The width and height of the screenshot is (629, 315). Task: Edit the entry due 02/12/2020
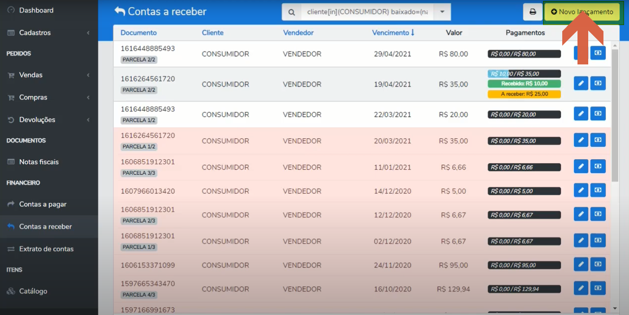tap(581, 240)
